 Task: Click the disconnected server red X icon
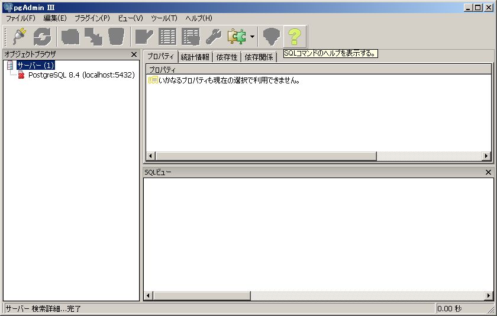click(21, 75)
